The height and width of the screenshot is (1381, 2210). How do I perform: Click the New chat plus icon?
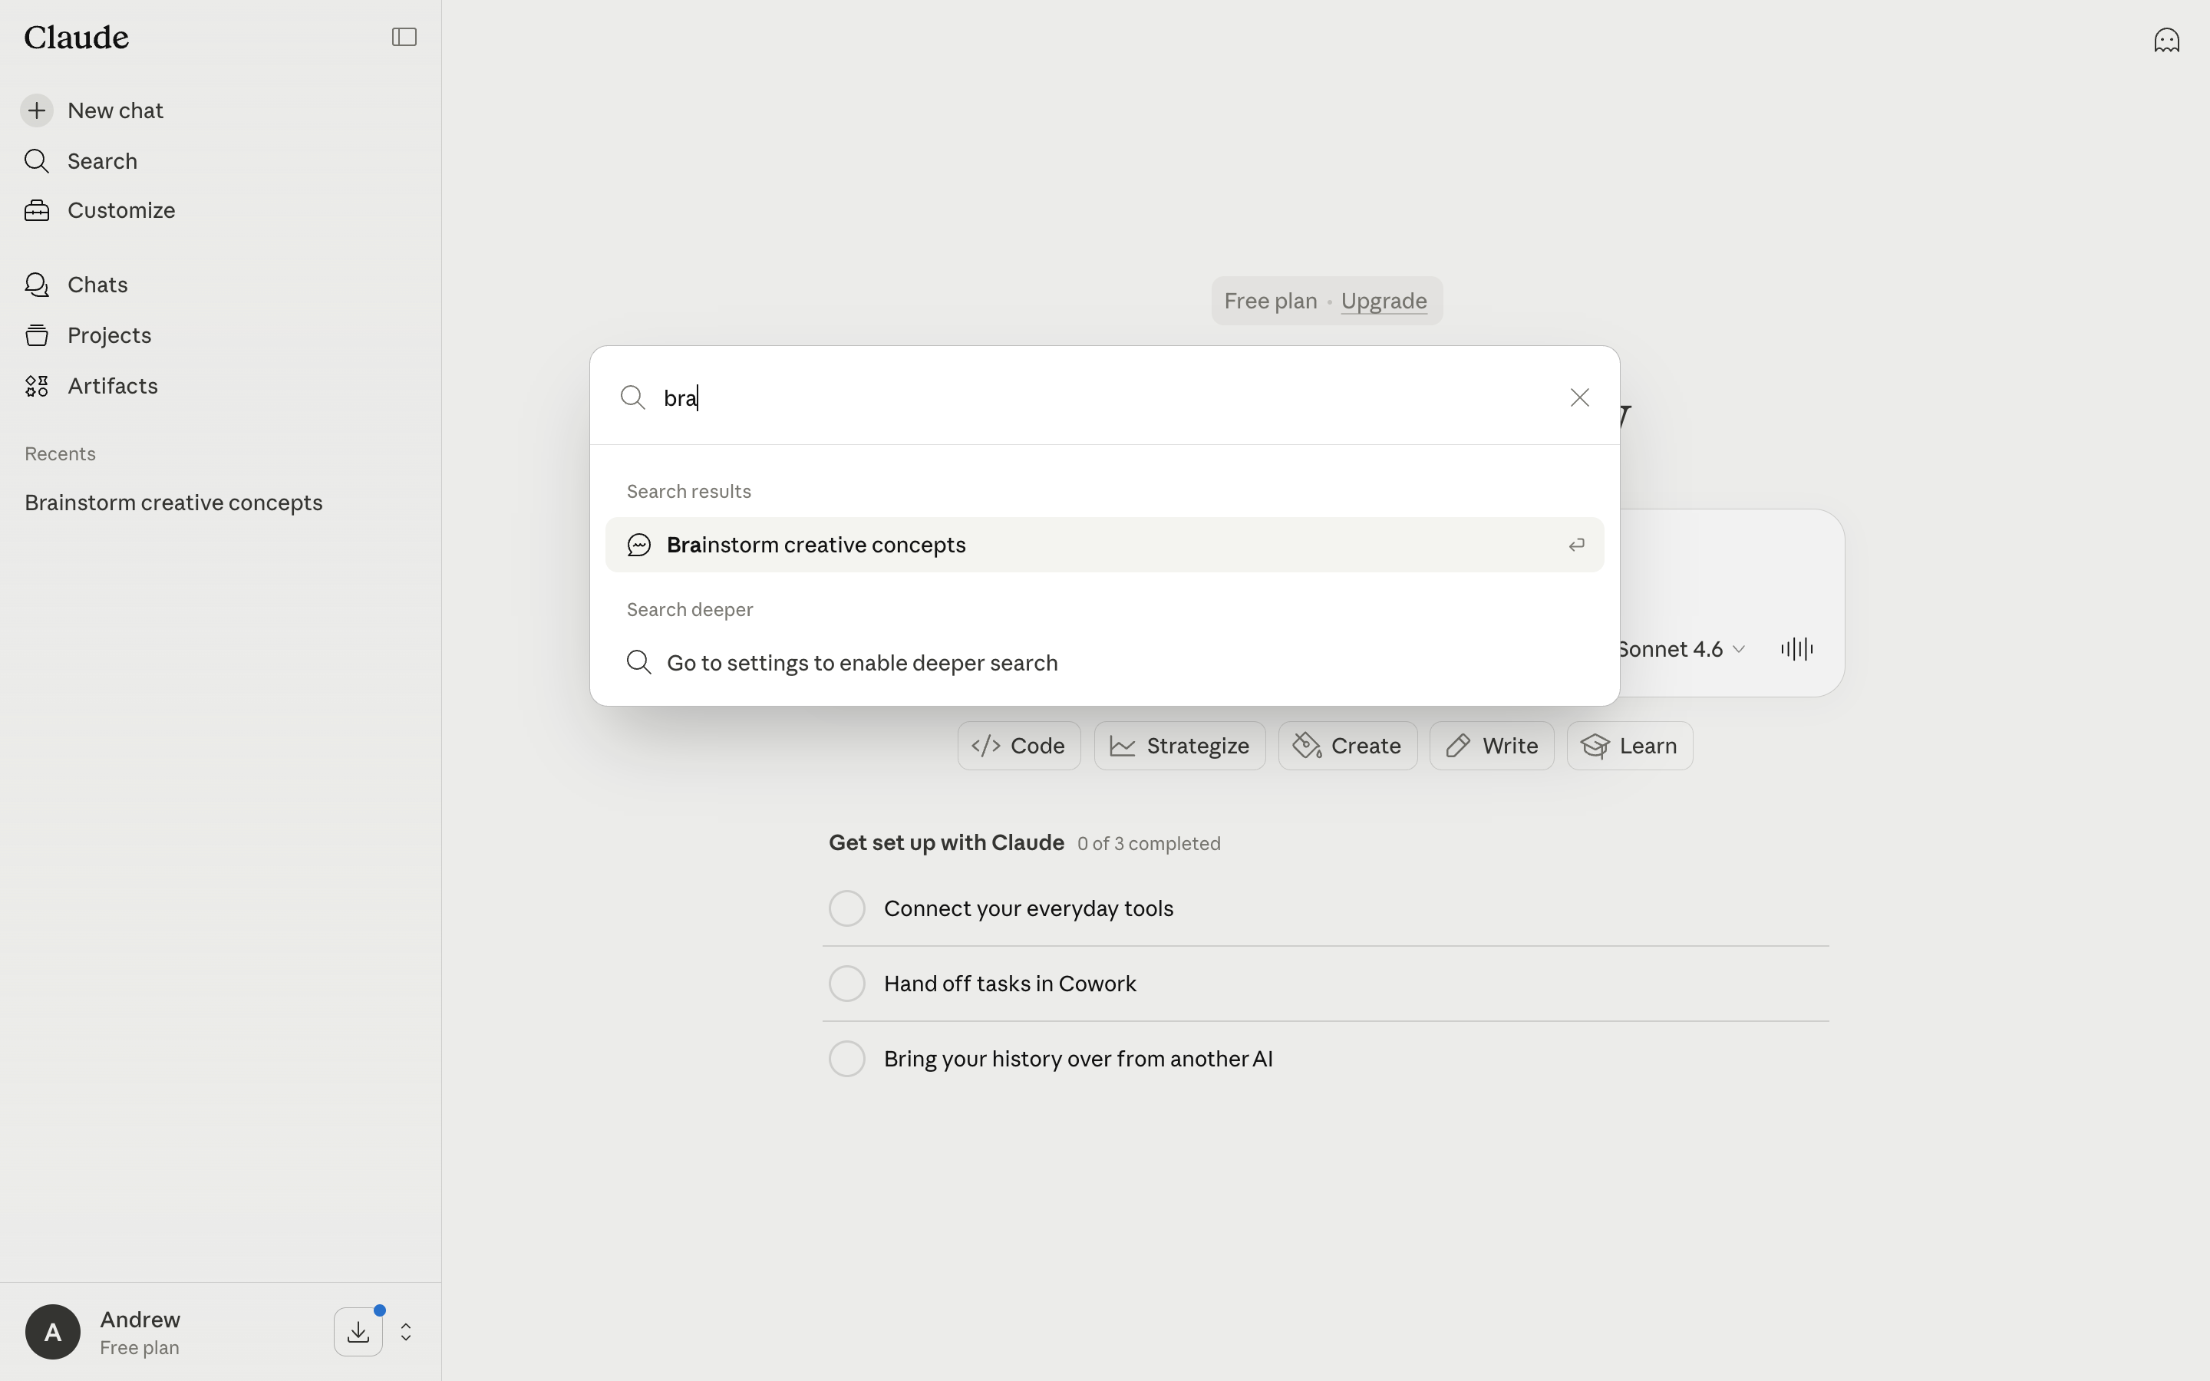pyautogui.click(x=37, y=110)
